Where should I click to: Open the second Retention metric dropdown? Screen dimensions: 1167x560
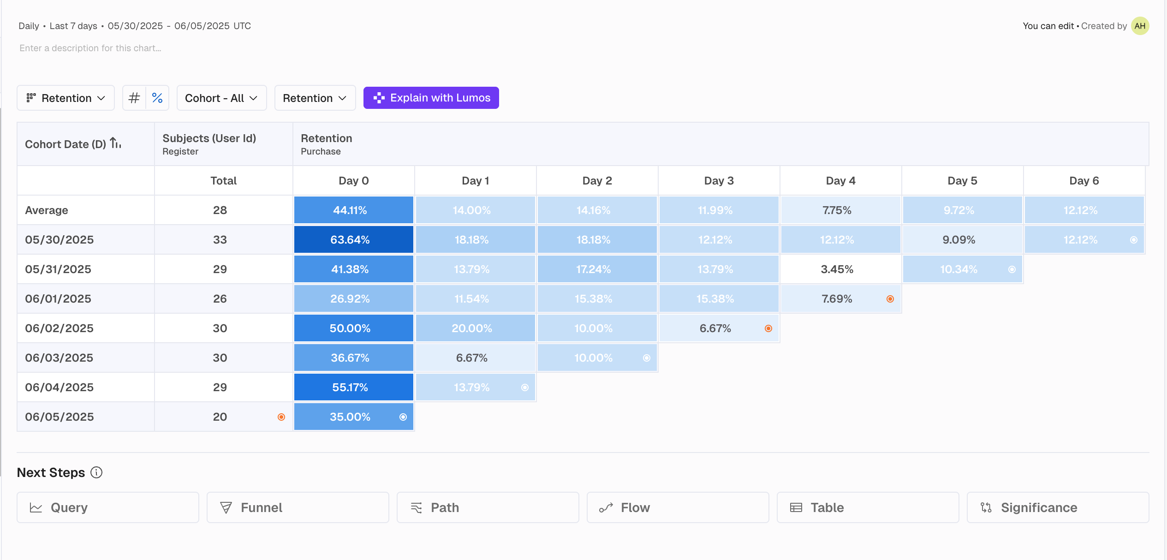pyautogui.click(x=315, y=98)
